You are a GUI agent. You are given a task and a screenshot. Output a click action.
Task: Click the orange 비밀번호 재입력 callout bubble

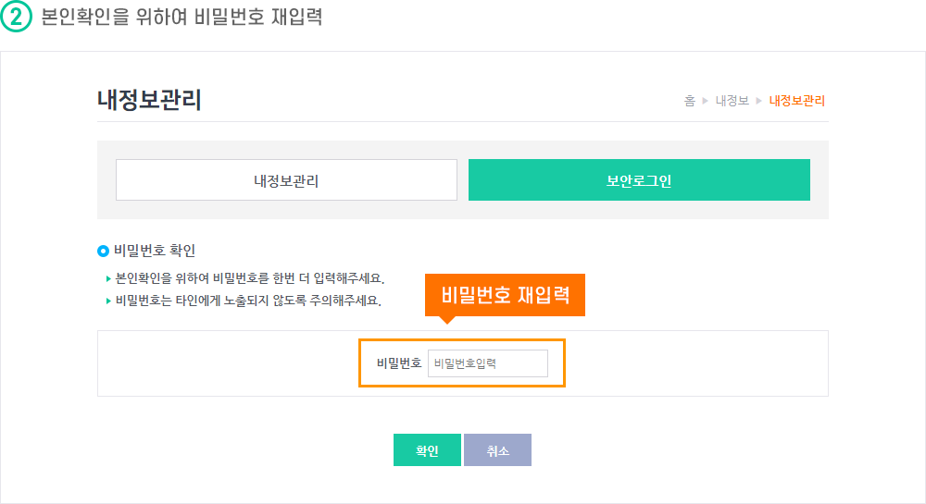click(505, 295)
